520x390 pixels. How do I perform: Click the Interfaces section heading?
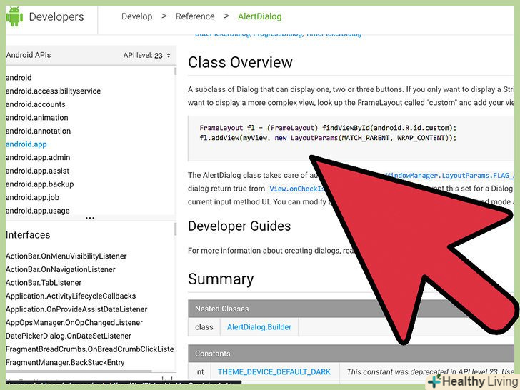[28, 235]
